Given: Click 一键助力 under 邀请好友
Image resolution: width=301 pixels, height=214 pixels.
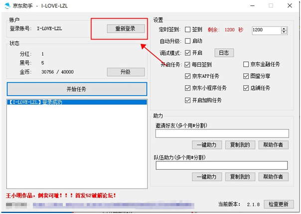Looking at the screenshot, I should pyautogui.click(x=207, y=145).
